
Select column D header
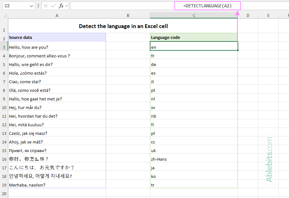(x=248, y=16)
